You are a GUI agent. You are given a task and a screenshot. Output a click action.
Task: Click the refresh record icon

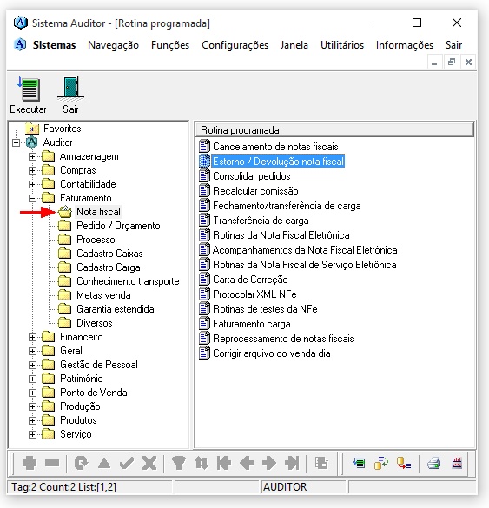click(81, 463)
